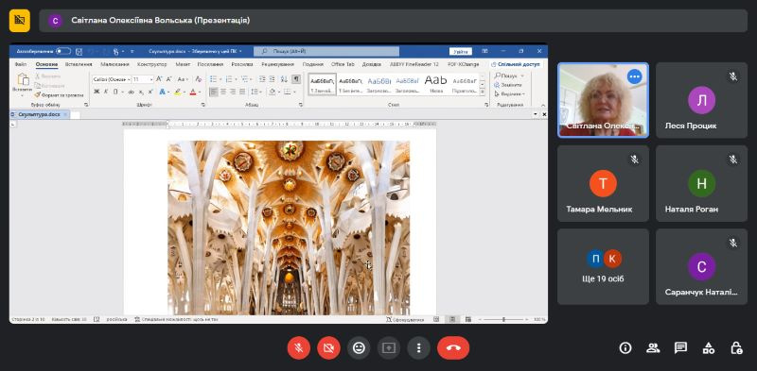Viewport: 757px width, 371px height.
Task: Open the Виділити (Select) dropdown
Action: click(x=509, y=94)
